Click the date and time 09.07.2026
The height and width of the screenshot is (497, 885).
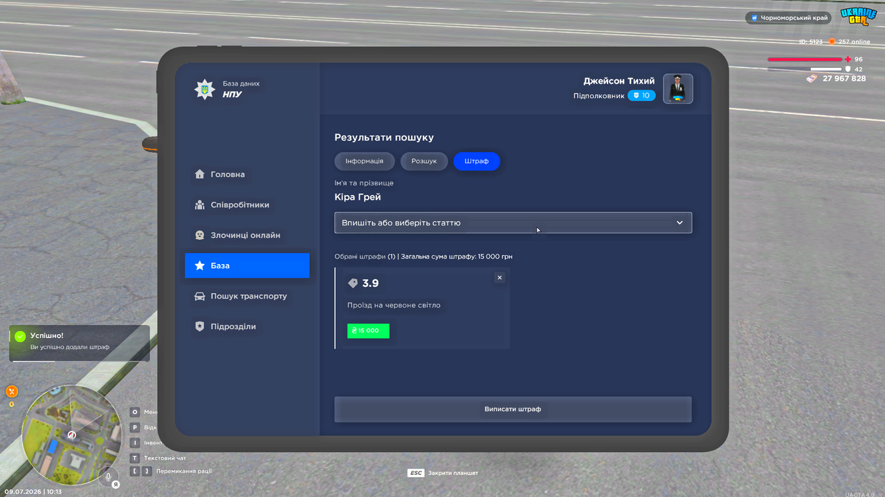coord(33,491)
